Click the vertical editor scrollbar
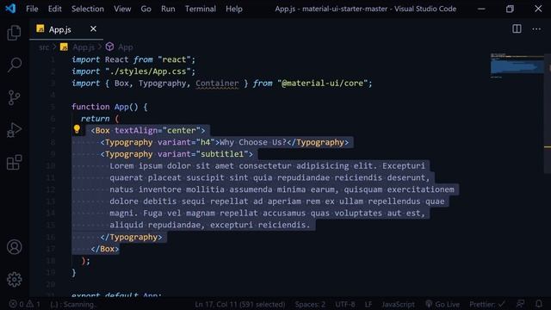The width and height of the screenshot is (551, 310). point(548,113)
